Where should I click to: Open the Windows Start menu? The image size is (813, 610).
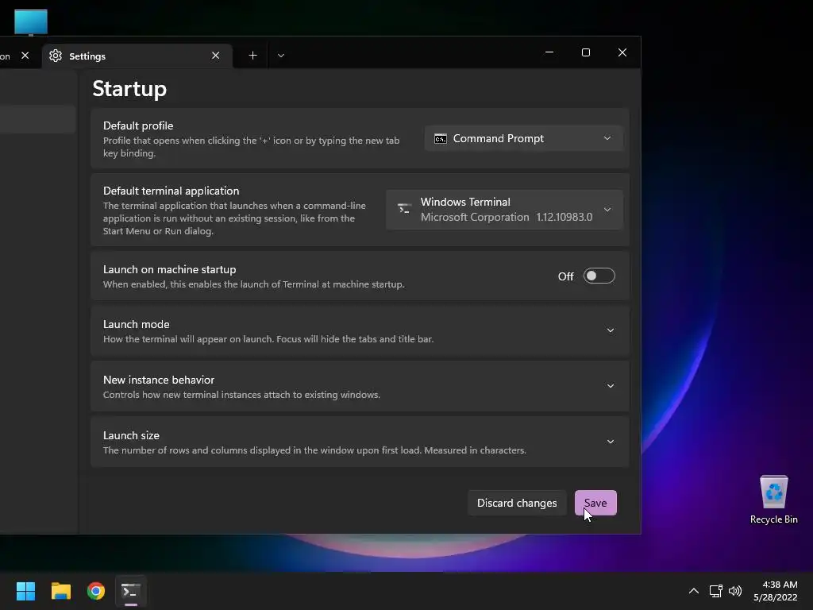(x=25, y=591)
